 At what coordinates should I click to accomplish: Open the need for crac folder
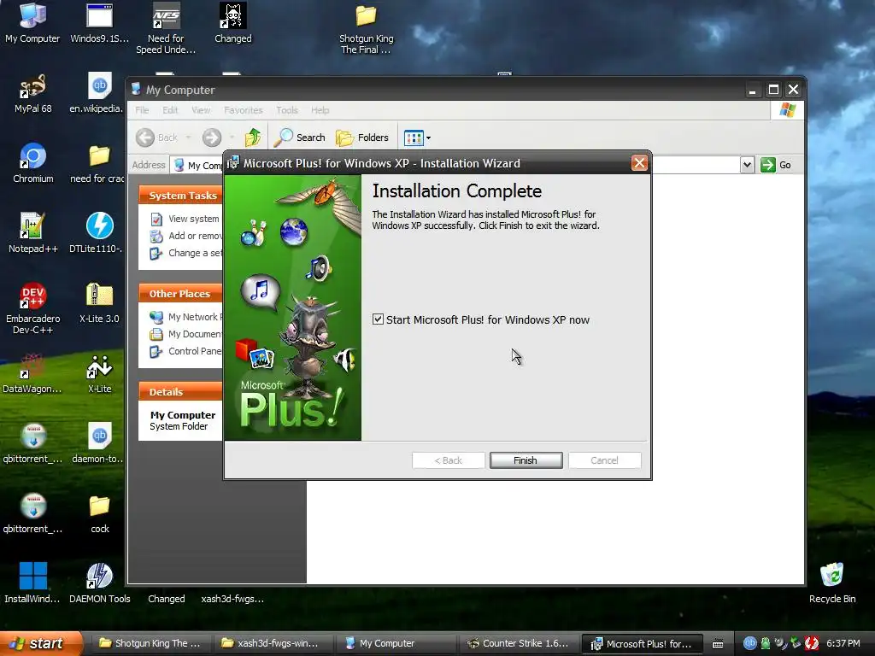point(99,163)
